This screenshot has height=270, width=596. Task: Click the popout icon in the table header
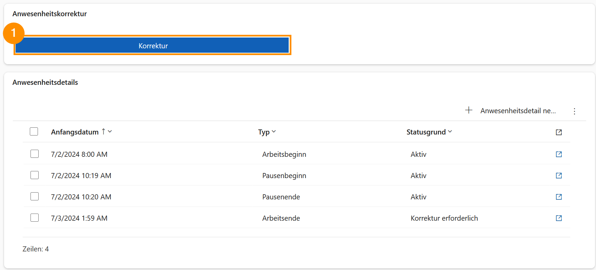(559, 132)
